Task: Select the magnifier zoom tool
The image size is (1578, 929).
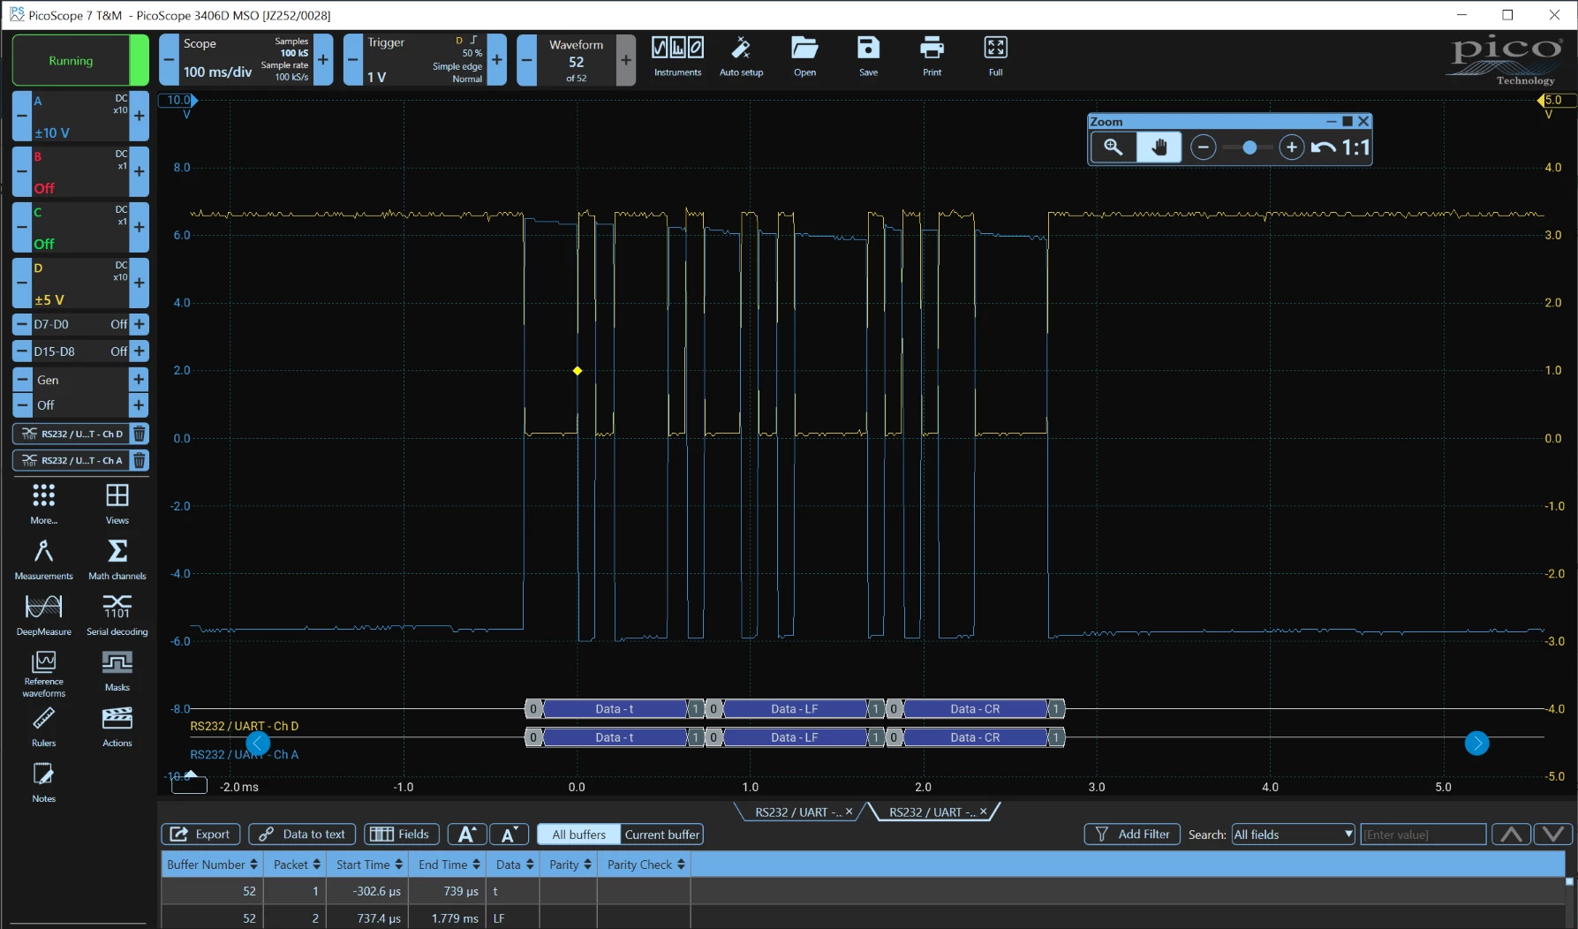Action: click(x=1114, y=147)
